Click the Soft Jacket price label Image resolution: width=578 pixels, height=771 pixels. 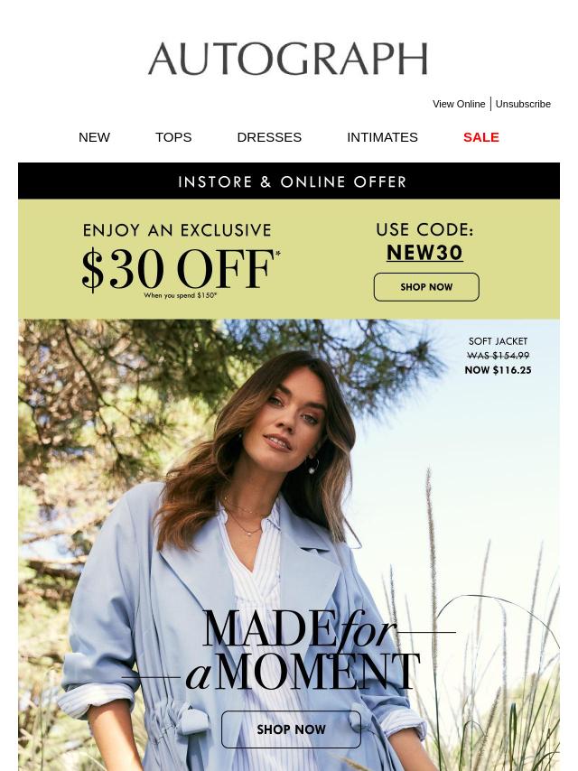(x=498, y=356)
